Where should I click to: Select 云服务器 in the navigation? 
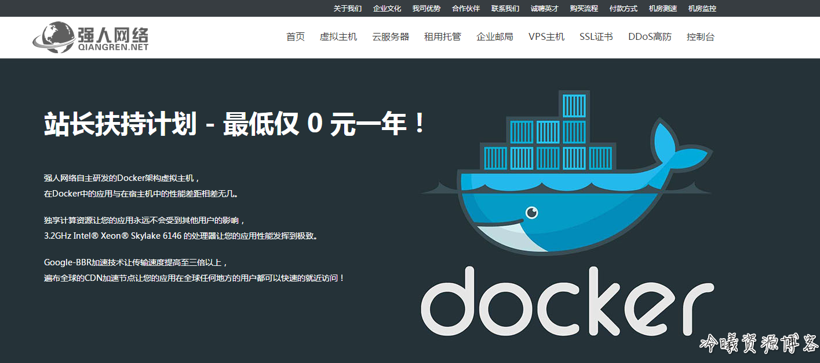coord(391,37)
